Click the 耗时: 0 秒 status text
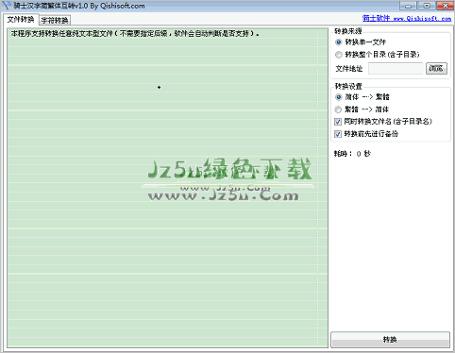This screenshot has width=455, height=353. coord(352,154)
